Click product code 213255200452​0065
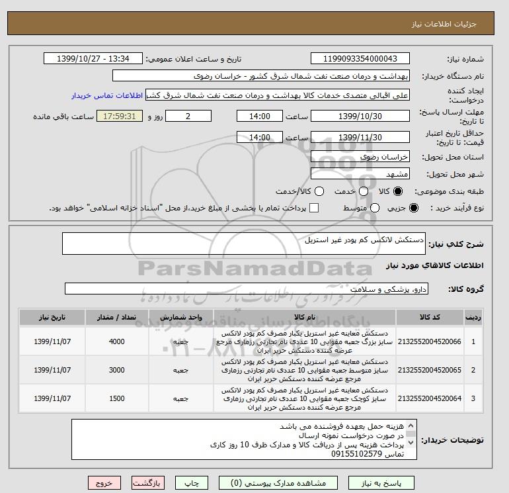Screen dimensions: 509x493 pyautogui.click(x=430, y=370)
